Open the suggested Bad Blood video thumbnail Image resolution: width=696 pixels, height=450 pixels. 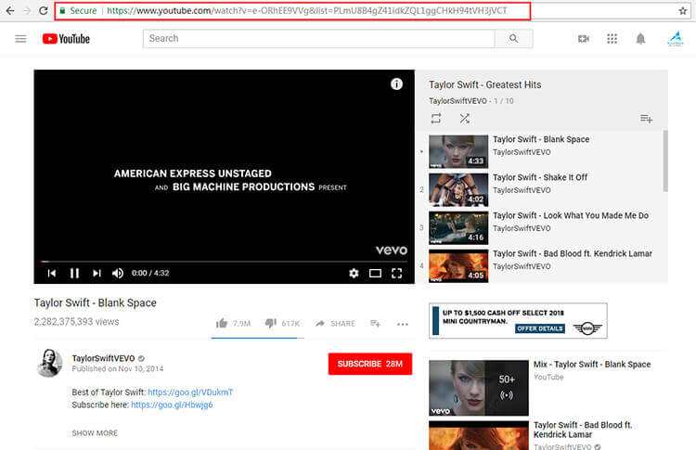479,435
